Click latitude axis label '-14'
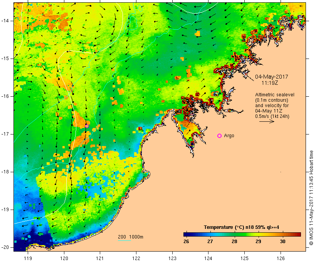 point(5,21)
